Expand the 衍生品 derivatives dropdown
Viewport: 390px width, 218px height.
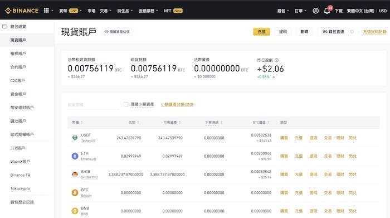coord(125,11)
